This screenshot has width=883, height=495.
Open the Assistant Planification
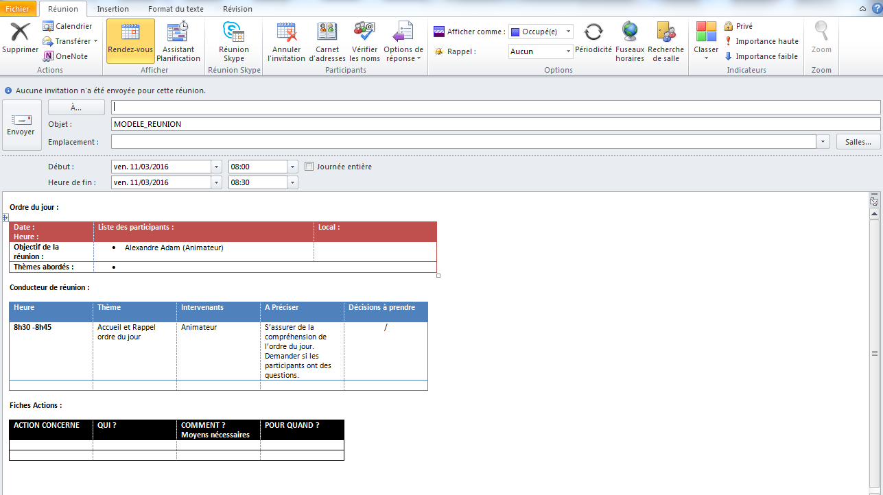(178, 41)
